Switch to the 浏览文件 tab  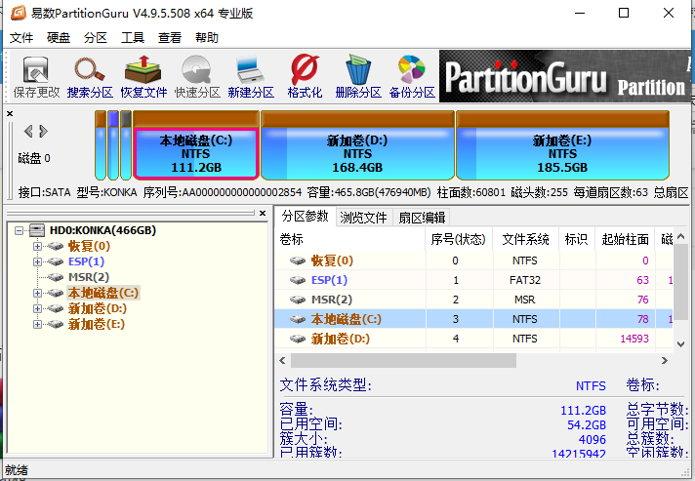pyautogui.click(x=363, y=218)
